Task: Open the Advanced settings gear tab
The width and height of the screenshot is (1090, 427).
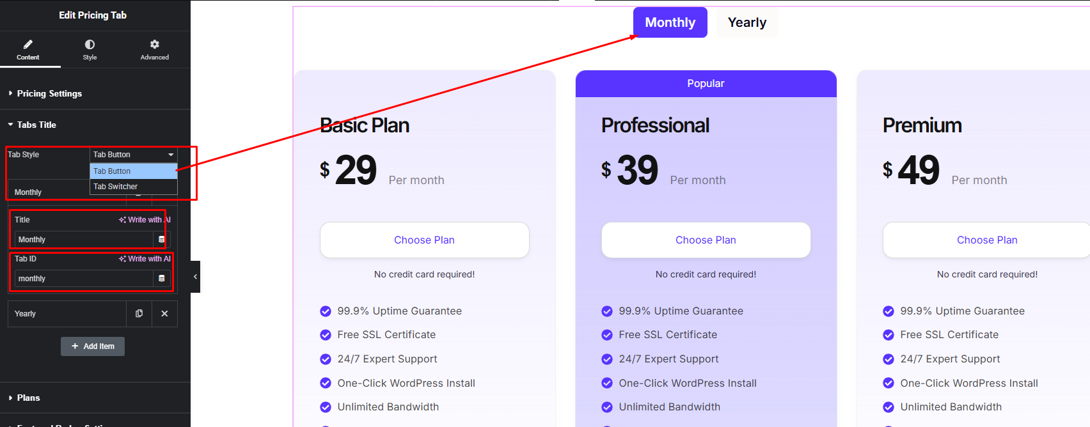Action: click(x=154, y=49)
